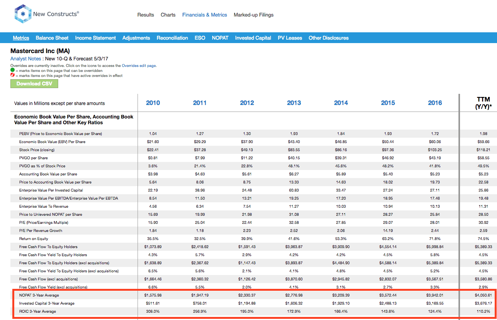This screenshot has width=497, height=320.
Task: Click the New Constructs hexagon logo
Action: click(x=22, y=14)
